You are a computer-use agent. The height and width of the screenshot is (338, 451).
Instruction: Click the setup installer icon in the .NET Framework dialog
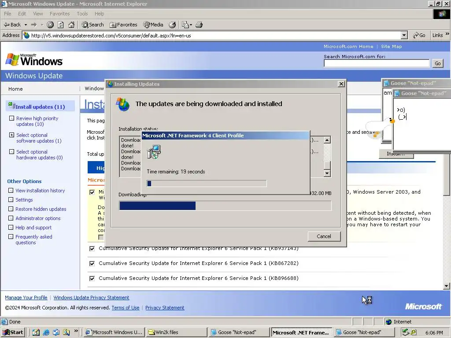pos(154,152)
